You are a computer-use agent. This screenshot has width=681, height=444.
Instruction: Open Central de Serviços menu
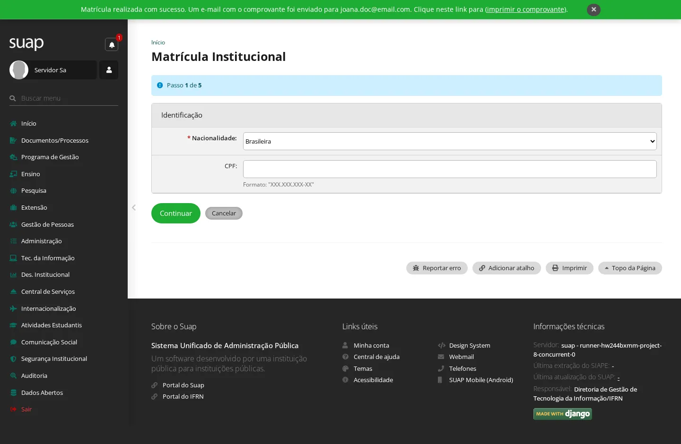click(x=64, y=291)
